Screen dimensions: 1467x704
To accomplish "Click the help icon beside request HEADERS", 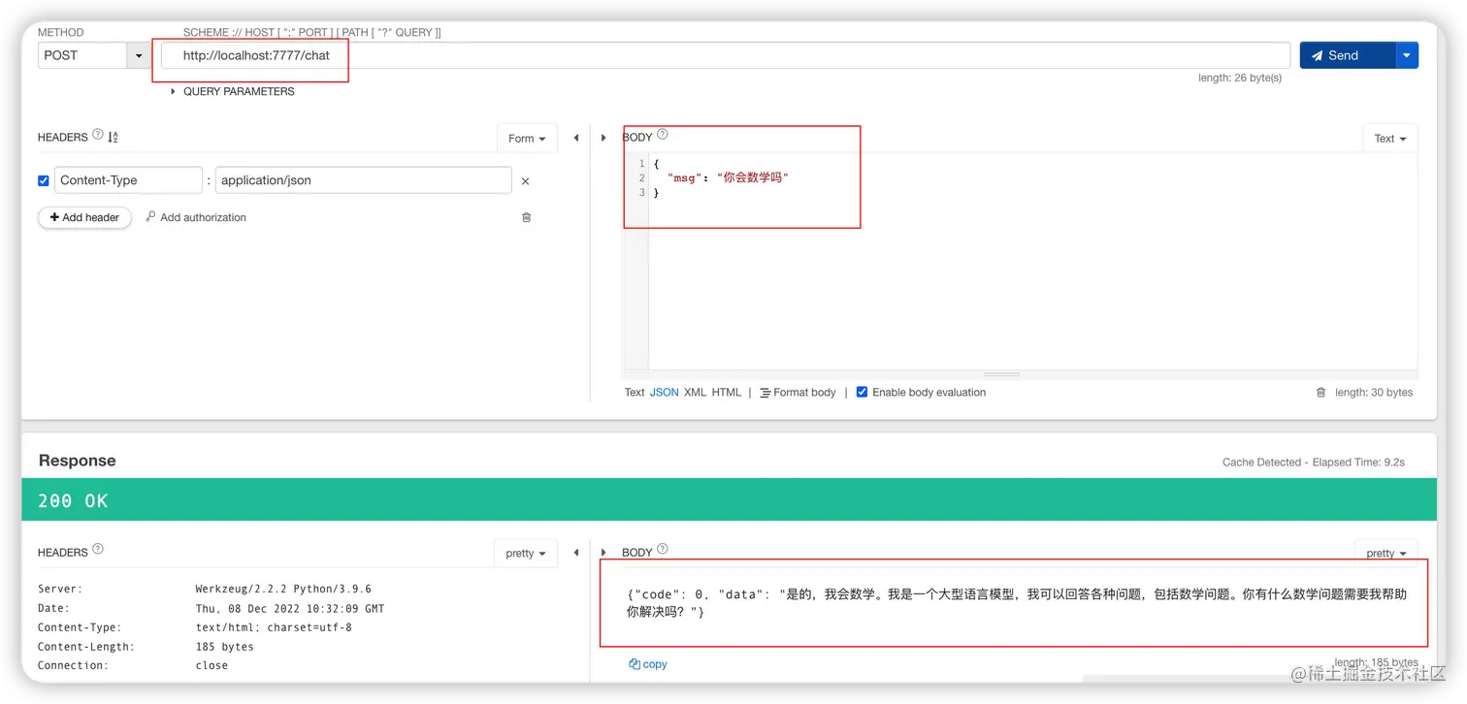I will pos(98,136).
